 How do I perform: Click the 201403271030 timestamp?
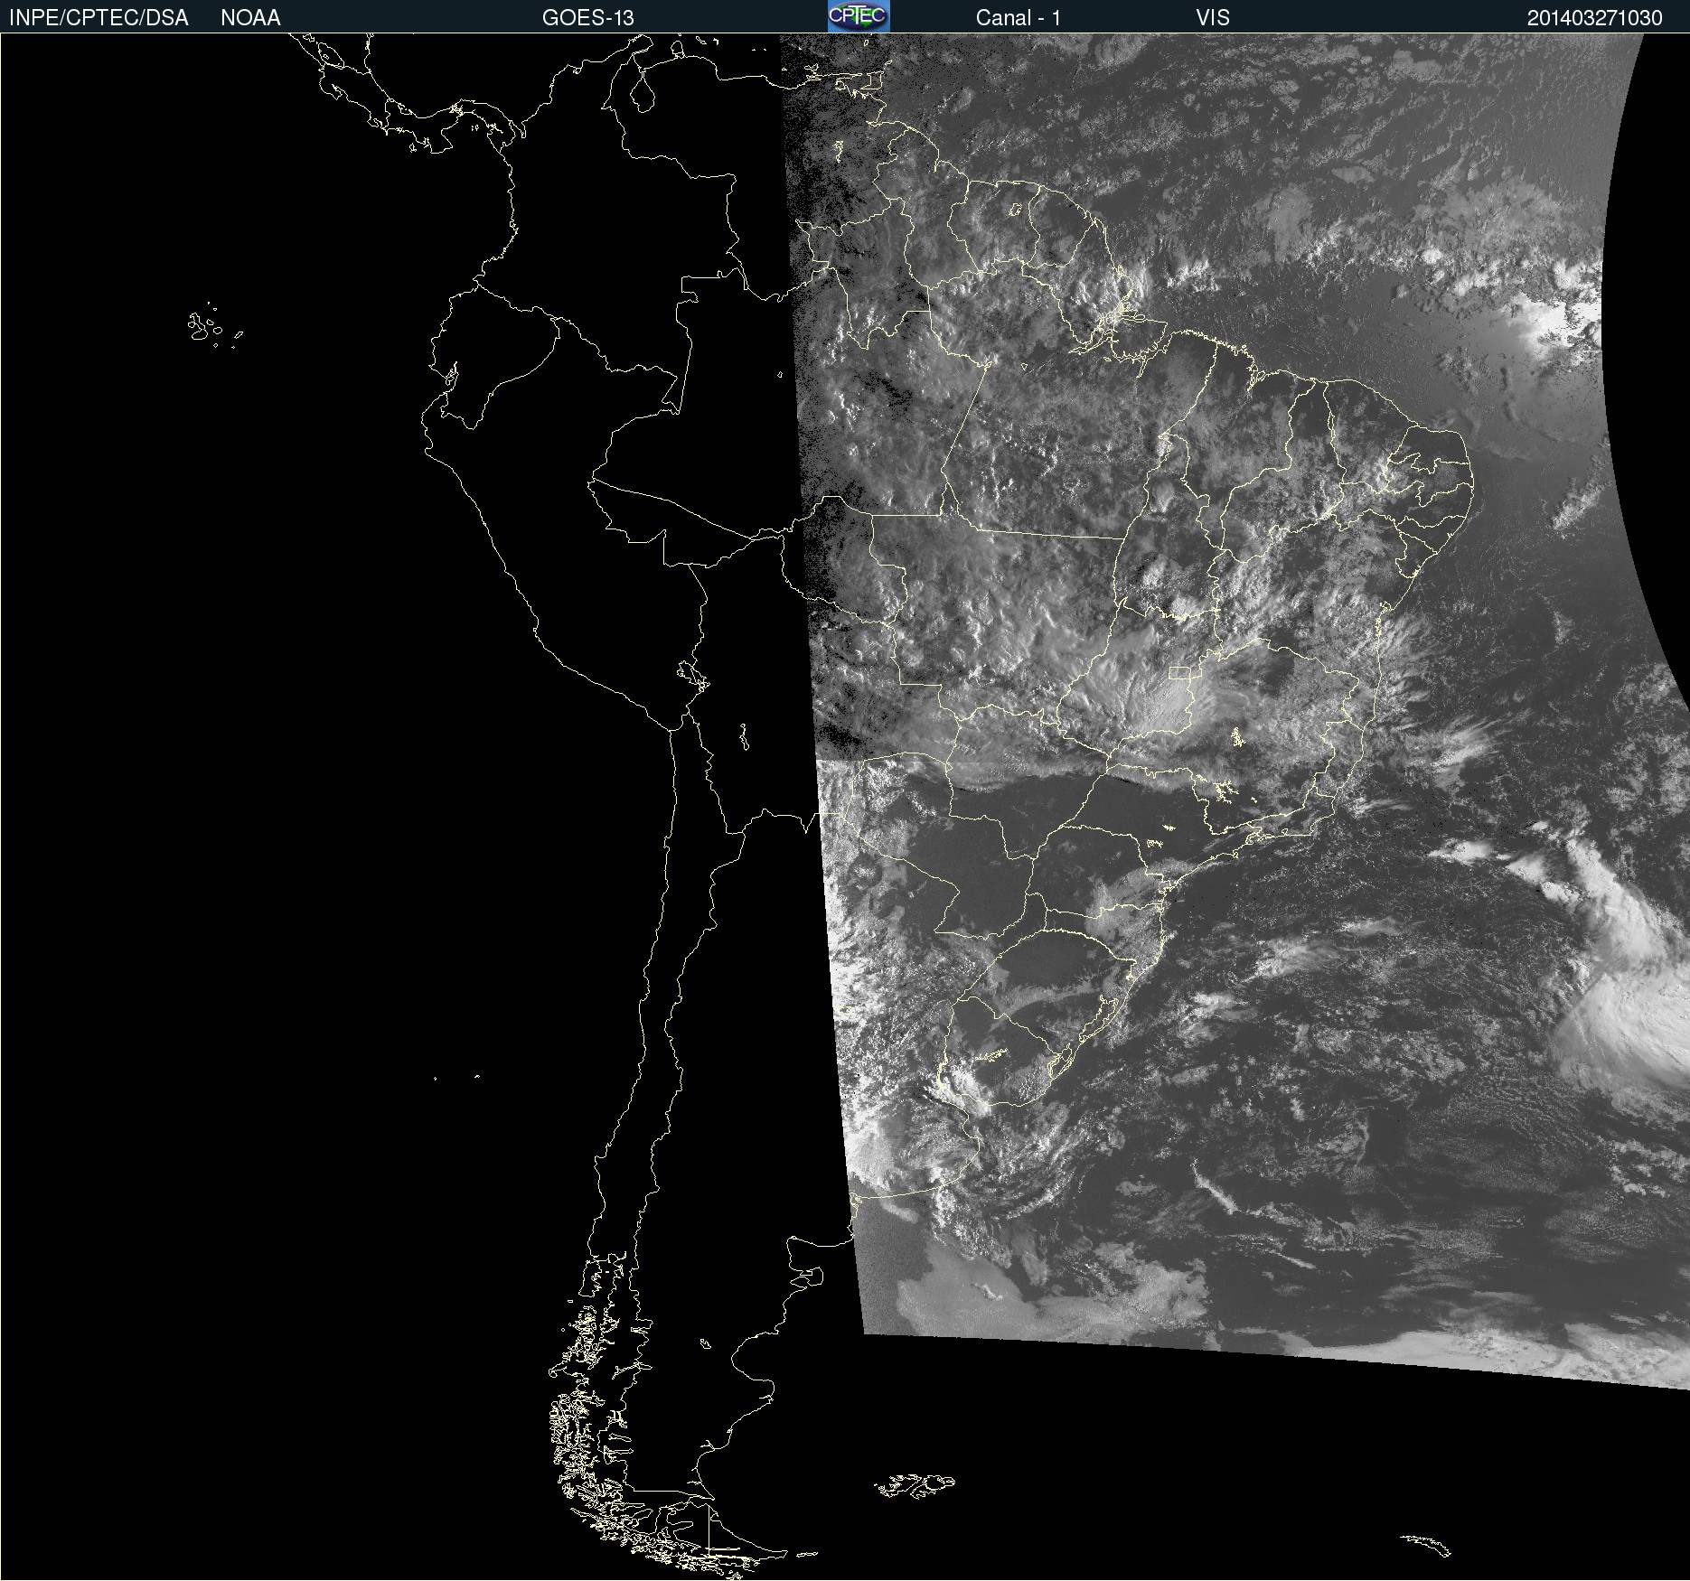pos(1594,18)
